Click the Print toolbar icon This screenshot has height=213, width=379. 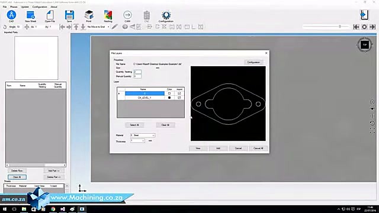click(x=89, y=15)
